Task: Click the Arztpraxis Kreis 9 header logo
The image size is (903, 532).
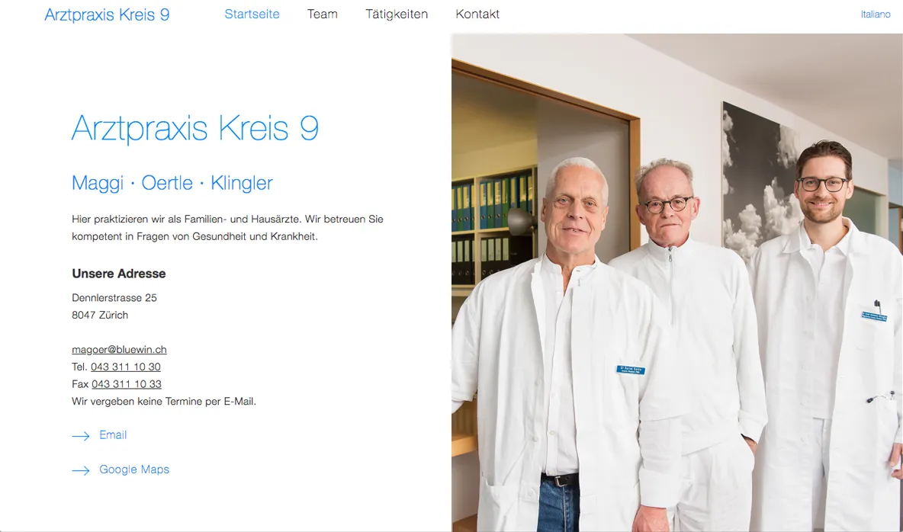Action: 107,15
